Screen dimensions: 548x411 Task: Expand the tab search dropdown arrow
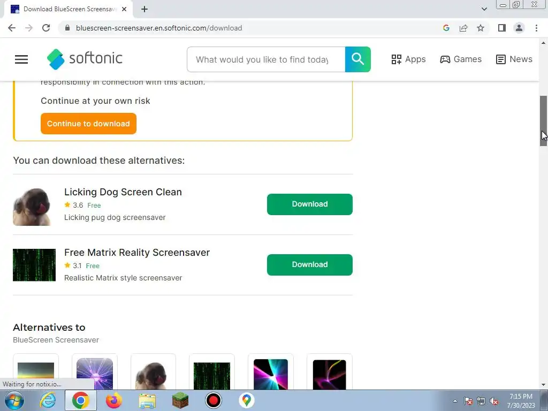[x=484, y=9]
